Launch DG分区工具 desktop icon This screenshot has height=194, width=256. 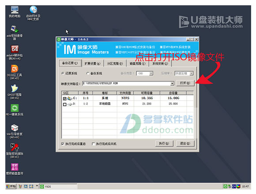tap(15, 72)
